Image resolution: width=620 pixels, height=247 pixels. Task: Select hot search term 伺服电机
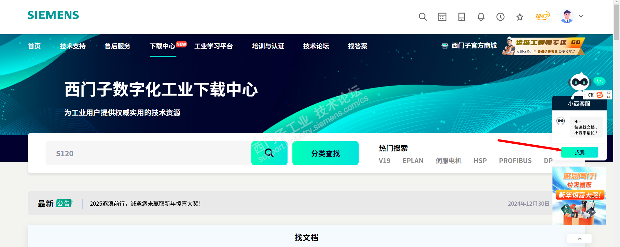(x=448, y=161)
